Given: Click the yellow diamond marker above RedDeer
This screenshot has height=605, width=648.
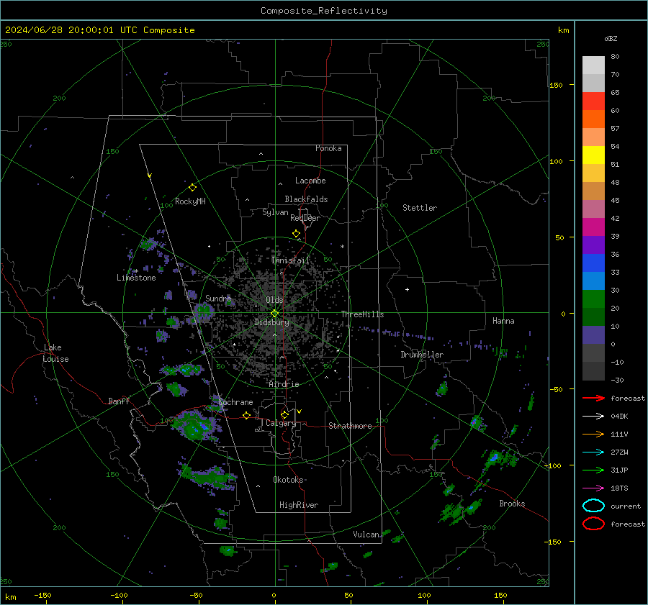Looking at the screenshot, I should 297,234.
